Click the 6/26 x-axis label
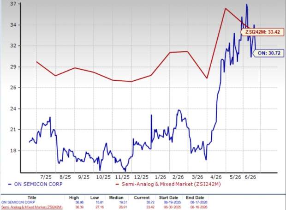The height and width of the screenshot is (210, 286). 250,177
